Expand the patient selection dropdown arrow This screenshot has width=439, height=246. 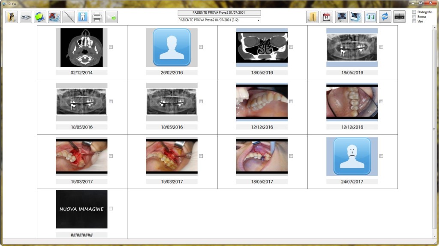pos(259,20)
